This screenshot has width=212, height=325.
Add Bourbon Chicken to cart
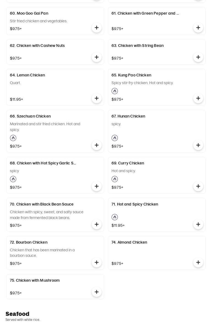click(97, 262)
